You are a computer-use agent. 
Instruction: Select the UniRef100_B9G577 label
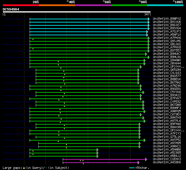click(x=167, y=76)
